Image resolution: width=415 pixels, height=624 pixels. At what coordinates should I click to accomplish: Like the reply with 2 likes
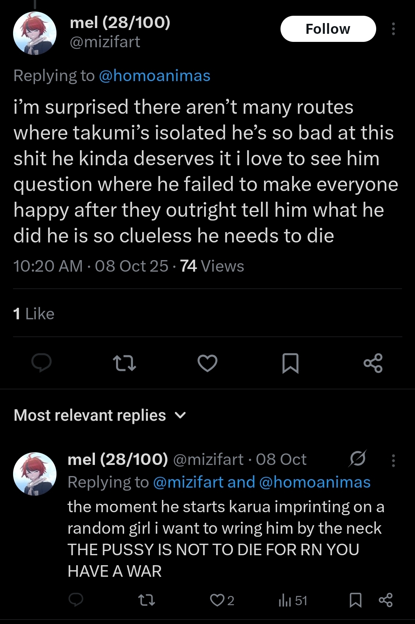click(217, 600)
